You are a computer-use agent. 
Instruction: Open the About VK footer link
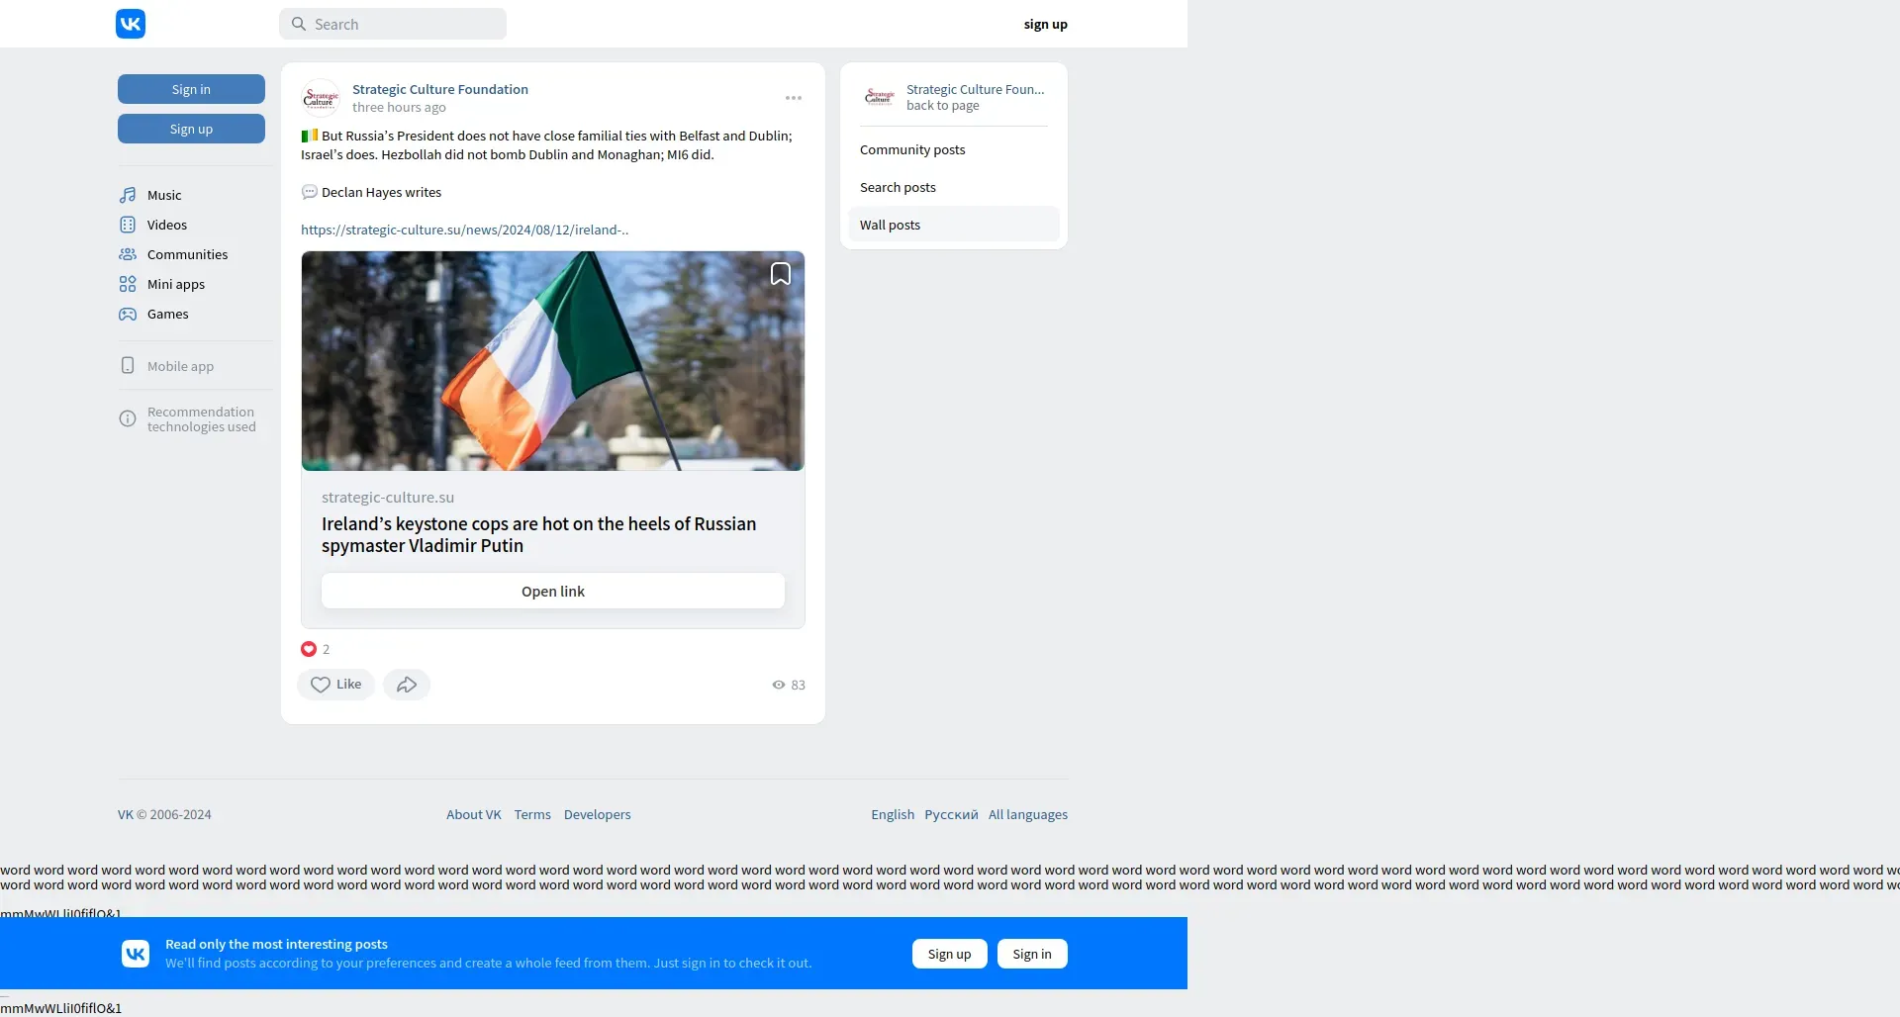tap(474, 814)
